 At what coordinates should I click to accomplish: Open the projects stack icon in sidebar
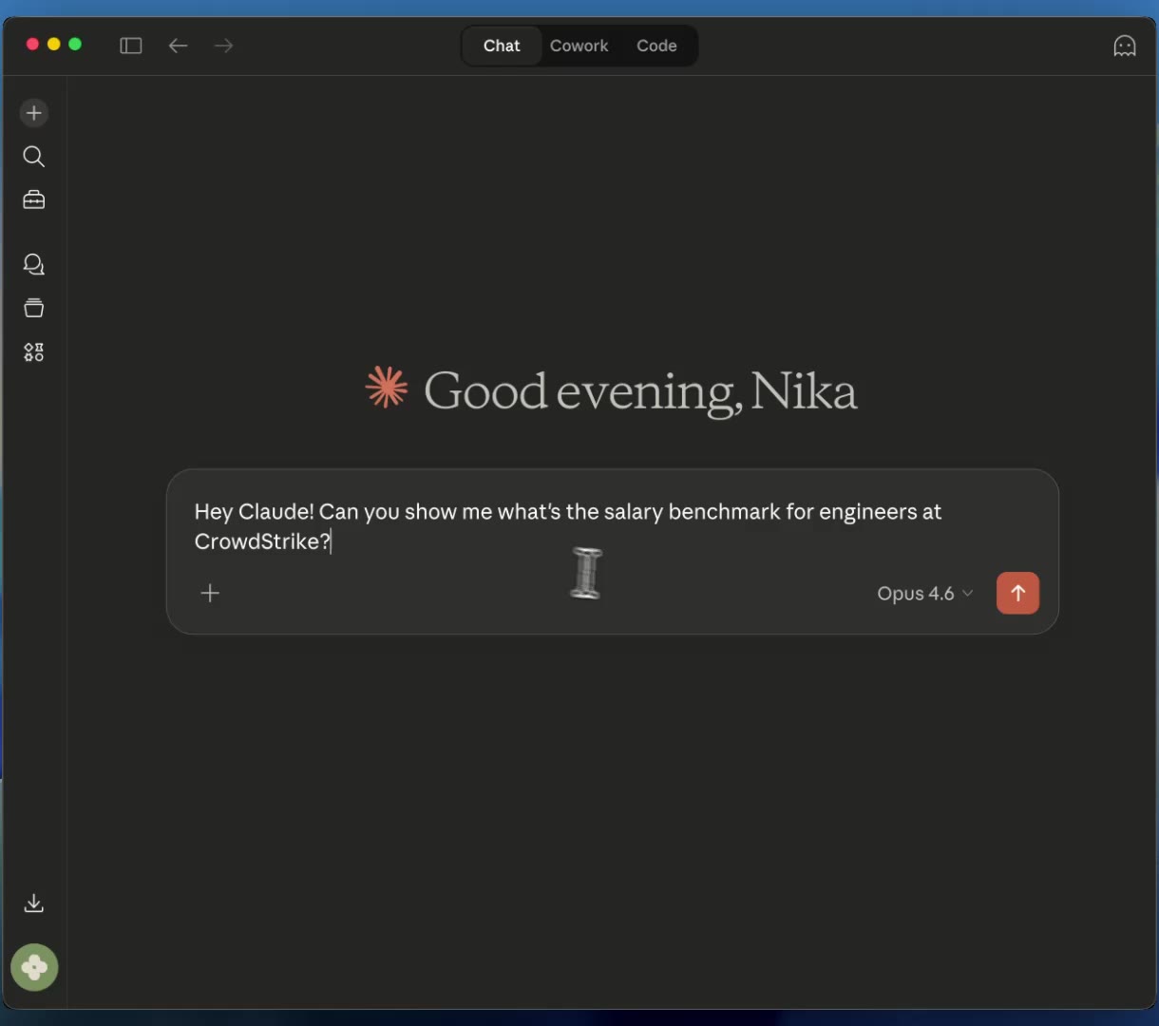click(x=34, y=308)
